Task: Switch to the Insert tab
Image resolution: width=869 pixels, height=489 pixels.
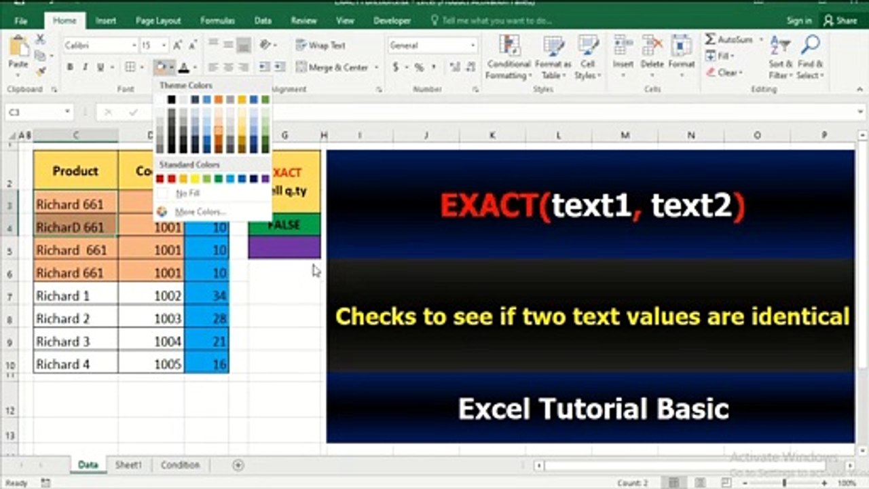Action: tap(106, 20)
